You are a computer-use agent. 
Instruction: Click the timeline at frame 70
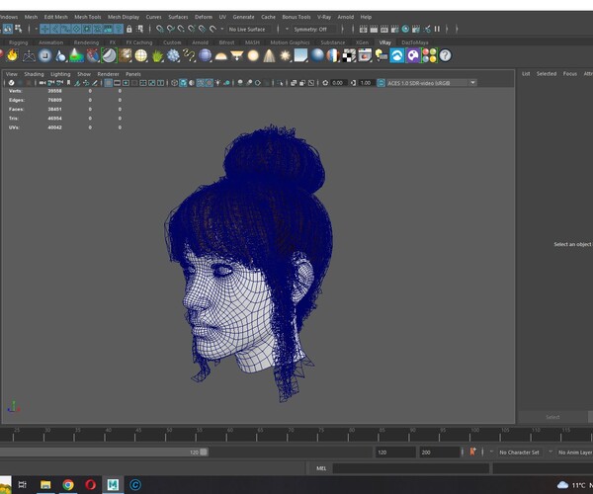click(x=289, y=435)
